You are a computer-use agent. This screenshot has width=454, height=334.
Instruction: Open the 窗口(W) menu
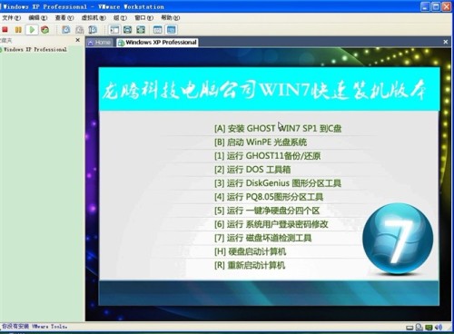pyautogui.click(x=144, y=18)
